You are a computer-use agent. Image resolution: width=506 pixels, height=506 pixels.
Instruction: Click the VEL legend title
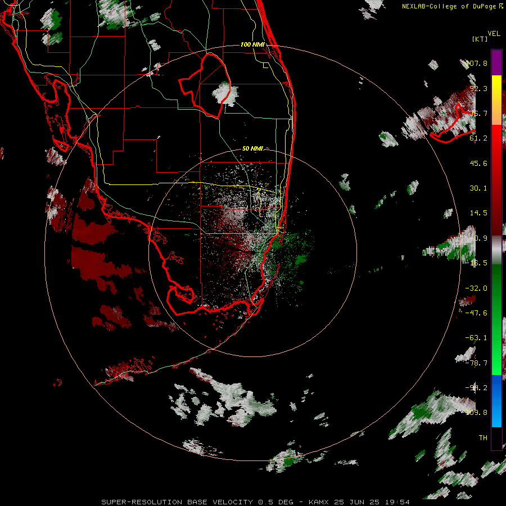494,33
